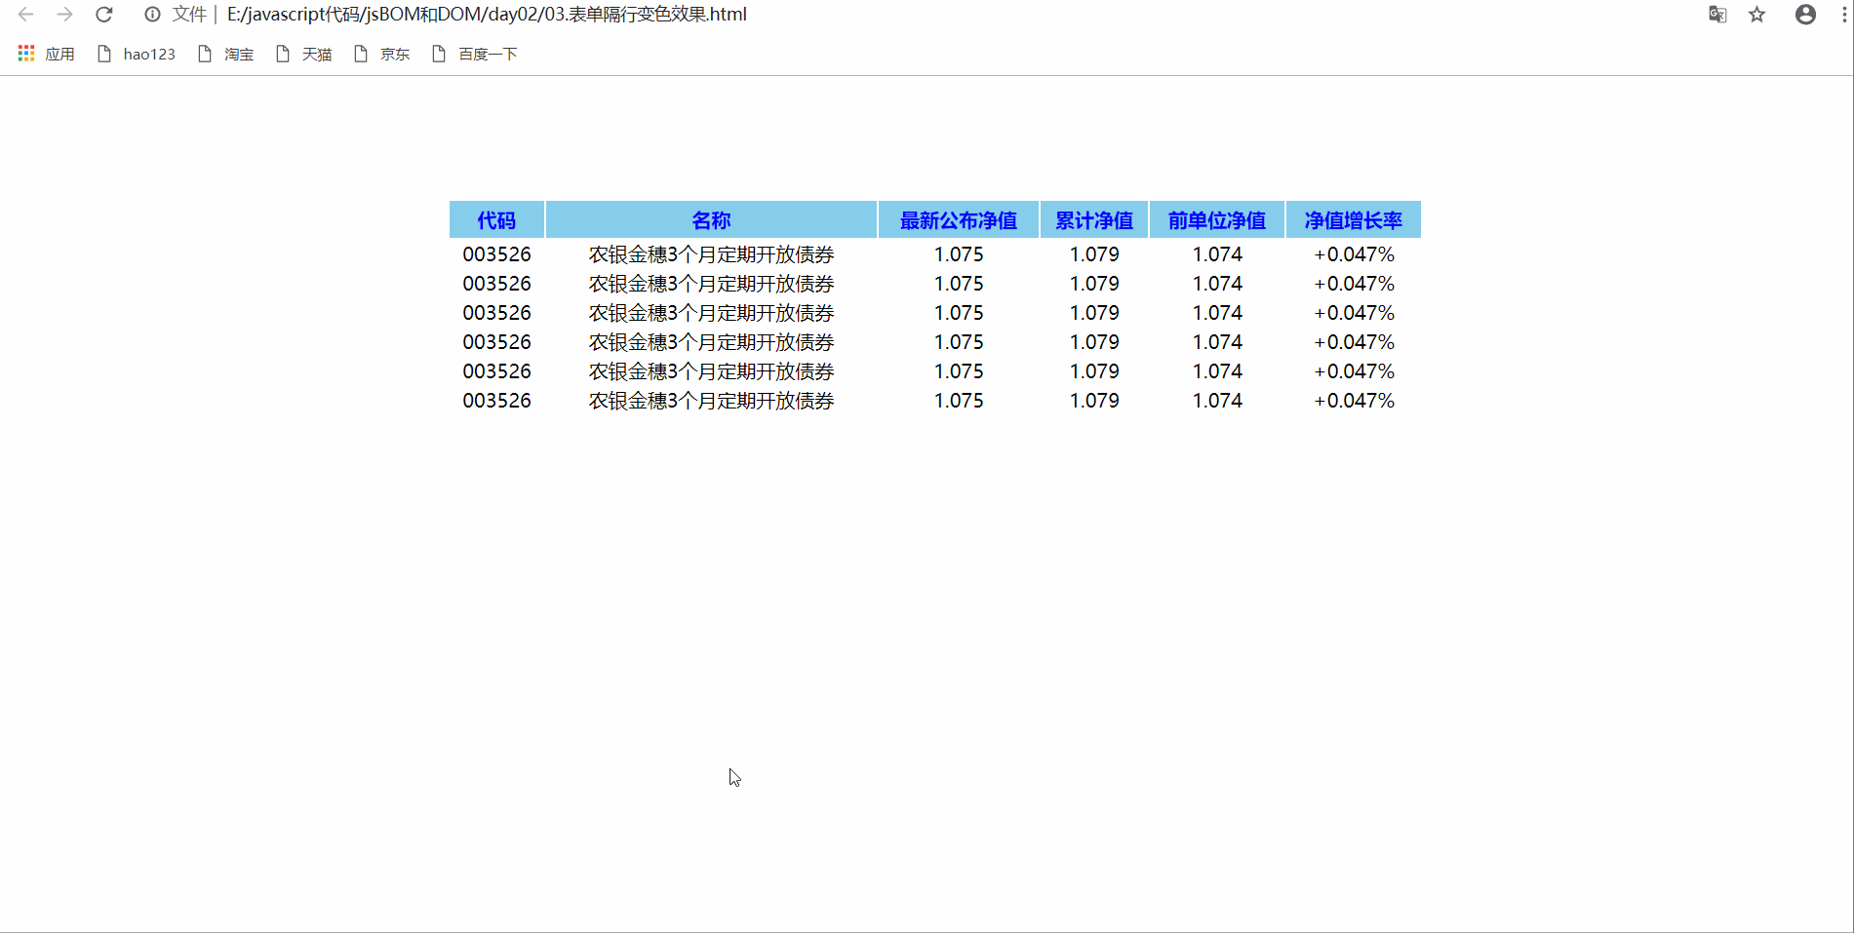This screenshot has height=933, width=1854.
Task: Click the address bar file URL
Action: point(487,15)
